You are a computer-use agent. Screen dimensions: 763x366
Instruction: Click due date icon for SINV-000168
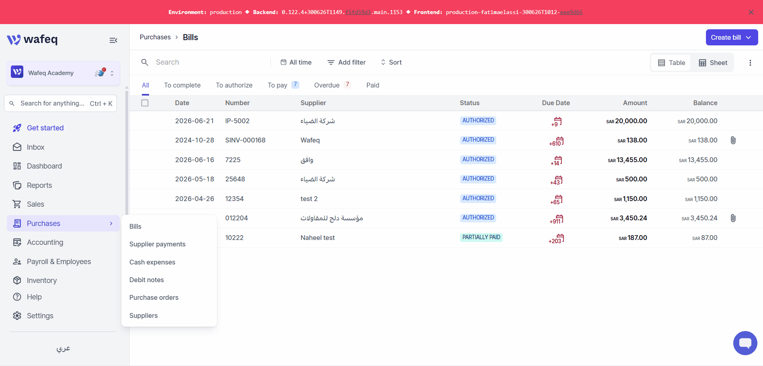(x=556, y=141)
